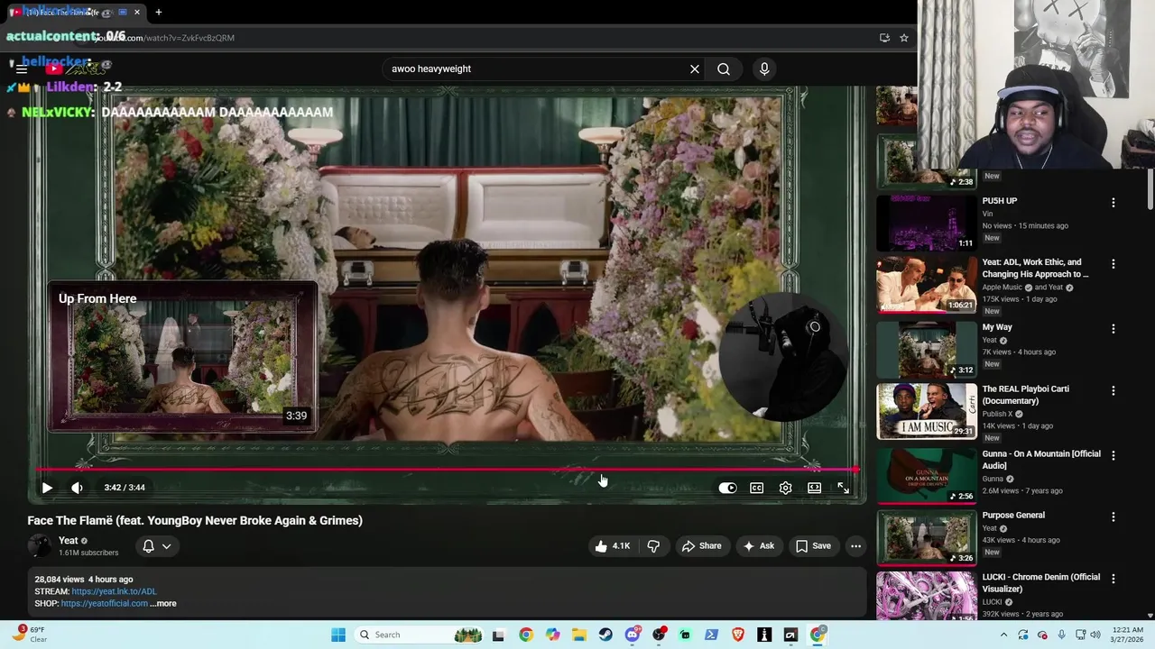Open the Yeat channel name link
Viewport: 1155px width, 649px height.
click(x=69, y=540)
